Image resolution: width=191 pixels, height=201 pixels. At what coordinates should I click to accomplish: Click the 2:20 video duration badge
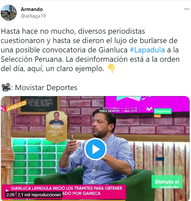(x=10, y=195)
